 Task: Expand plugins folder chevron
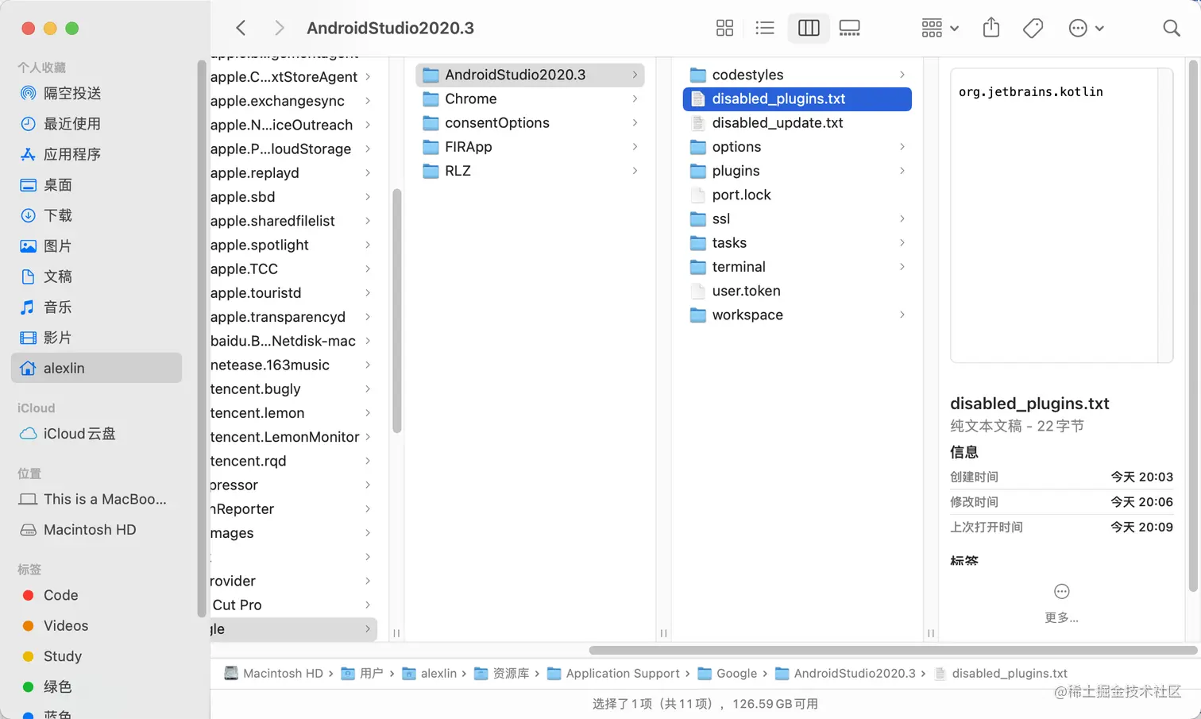click(x=902, y=171)
